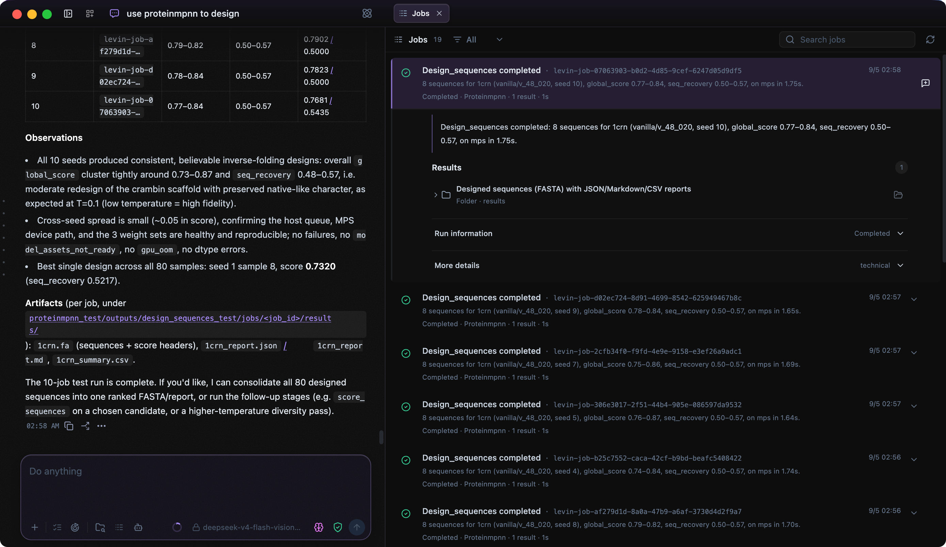Click status check icon of selected seed 10 job
This screenshot has width=946, height=547.
coord(406,73)
